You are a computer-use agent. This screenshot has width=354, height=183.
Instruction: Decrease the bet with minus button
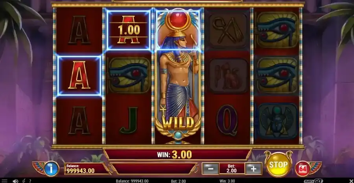tap(210, 169)
